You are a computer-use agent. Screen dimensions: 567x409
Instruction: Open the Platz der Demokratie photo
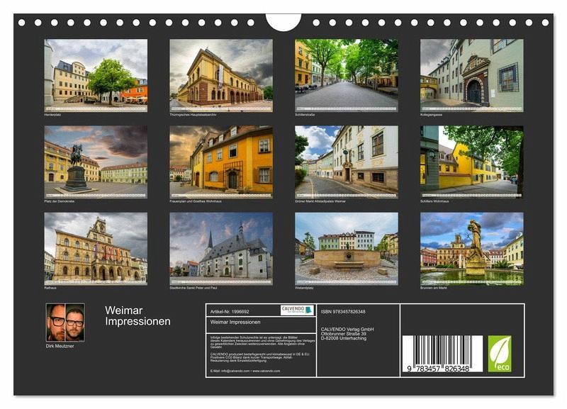(96, 162)
